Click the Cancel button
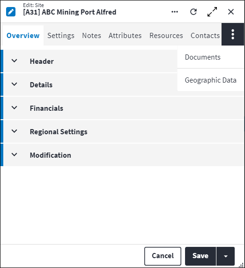This screenshot has width=245, height=268. [163, 256]
